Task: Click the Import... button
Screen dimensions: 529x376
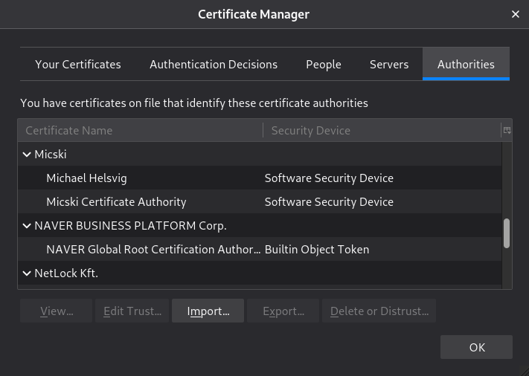Action: (208, 311)
